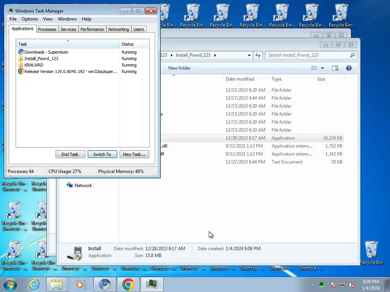The width and height of the screenshot is (390, 292).
Task: Select the Applications tab
Action: point(22,29)
